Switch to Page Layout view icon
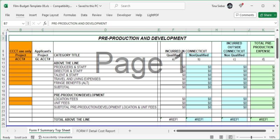Viewport: 280px width, 140px height. coord(221,137)
